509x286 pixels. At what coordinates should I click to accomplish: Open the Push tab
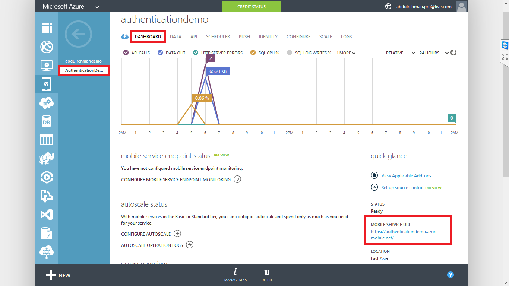tap(244, 37)
